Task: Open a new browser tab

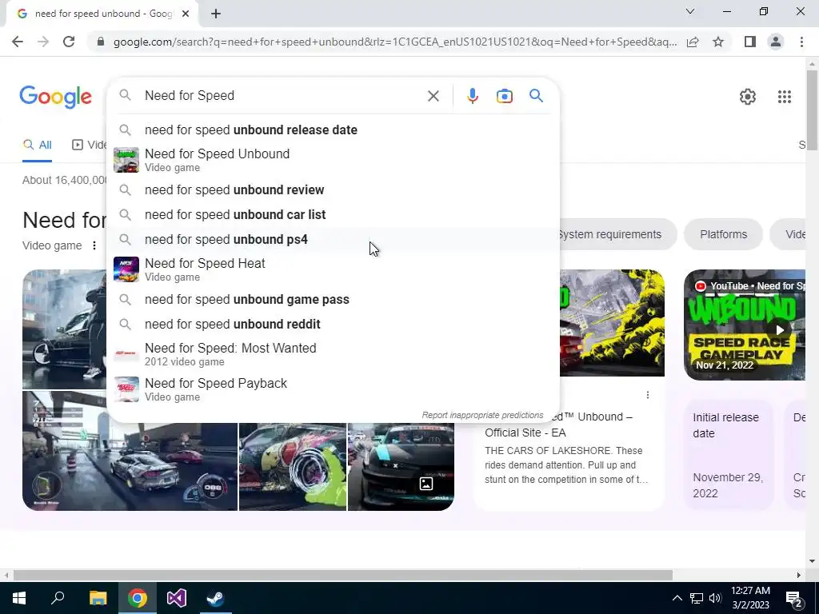Action: 216,14
